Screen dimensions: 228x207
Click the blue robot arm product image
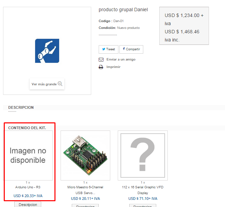47,51
